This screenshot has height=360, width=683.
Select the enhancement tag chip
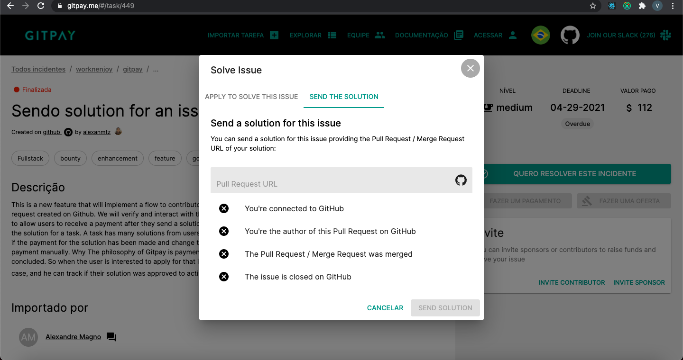[x=118, y=158]
